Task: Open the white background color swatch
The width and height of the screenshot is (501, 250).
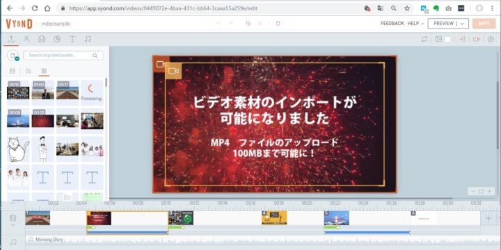Action: (x=447, y=39)
